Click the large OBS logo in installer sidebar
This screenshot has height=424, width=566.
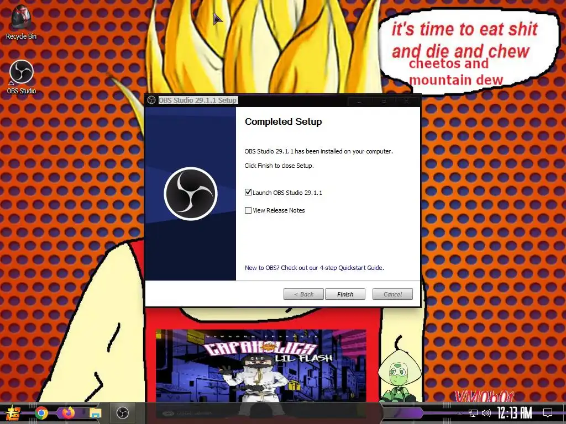(191, 194)
